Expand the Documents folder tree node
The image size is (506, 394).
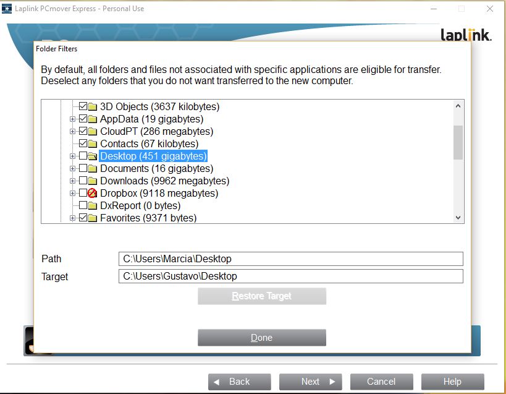tap(73, 169)
